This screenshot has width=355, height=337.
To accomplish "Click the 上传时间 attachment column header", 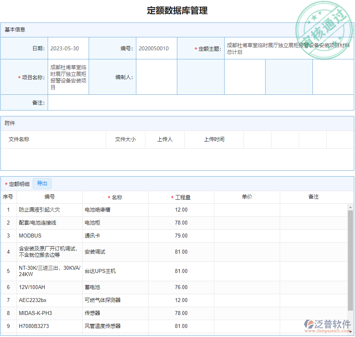I will [214, 139].
